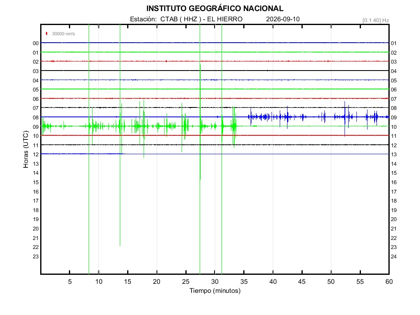Click the hour 09 label on the left axis
This screenshot has height=315, width=420.
coord(36,127)
